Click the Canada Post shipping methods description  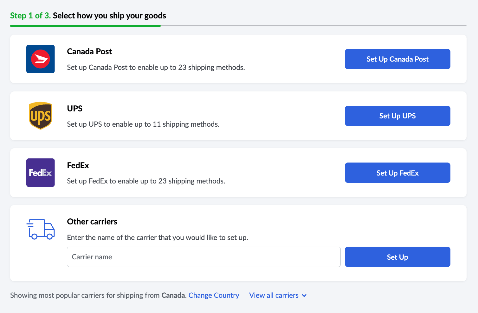point(156,67)
